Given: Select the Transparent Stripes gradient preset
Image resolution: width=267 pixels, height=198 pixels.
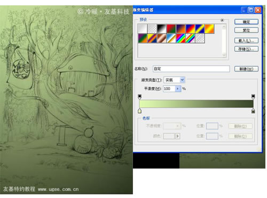Looking at the screenshot, I should (x=200, y=38).
